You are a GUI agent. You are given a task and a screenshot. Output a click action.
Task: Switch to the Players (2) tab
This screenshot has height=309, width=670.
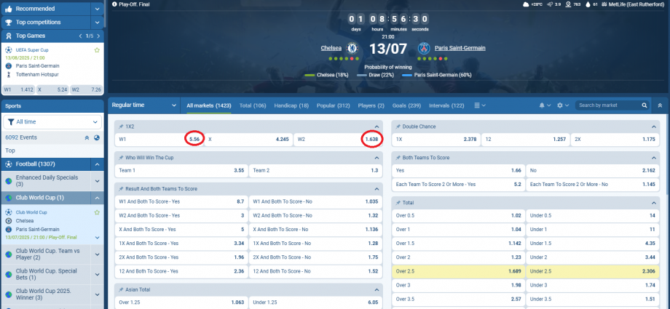click(371, 105)
